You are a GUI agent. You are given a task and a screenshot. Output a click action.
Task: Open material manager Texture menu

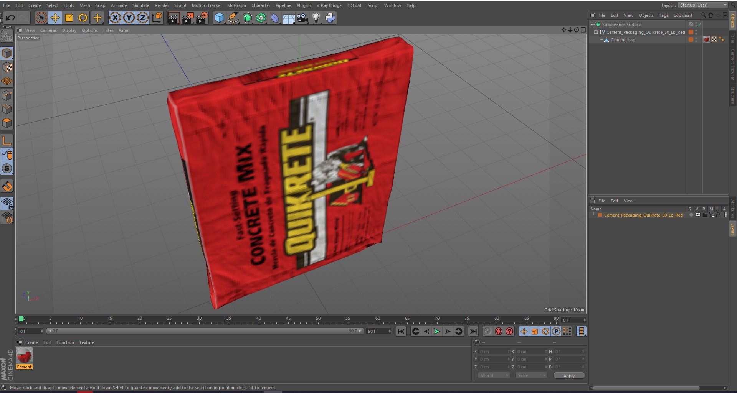86,342
